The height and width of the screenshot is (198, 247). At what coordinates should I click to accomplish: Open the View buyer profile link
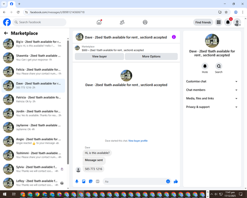click(x=138, y=141)
